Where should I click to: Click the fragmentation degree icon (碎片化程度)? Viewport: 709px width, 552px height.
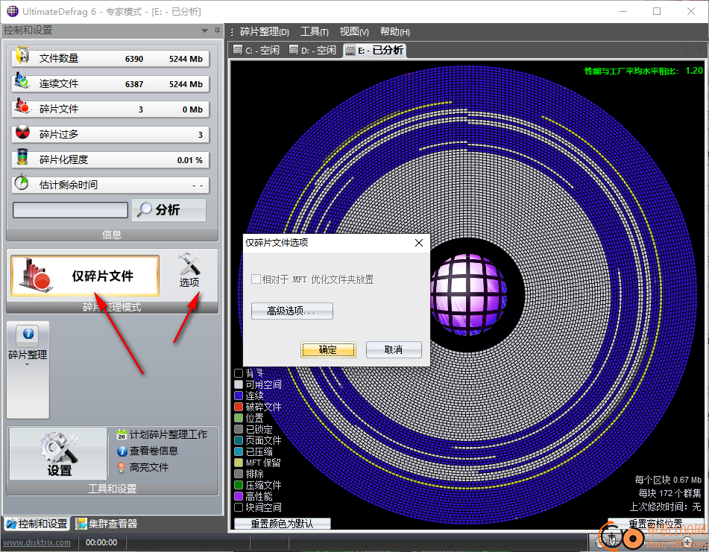(x=22, y=157)
